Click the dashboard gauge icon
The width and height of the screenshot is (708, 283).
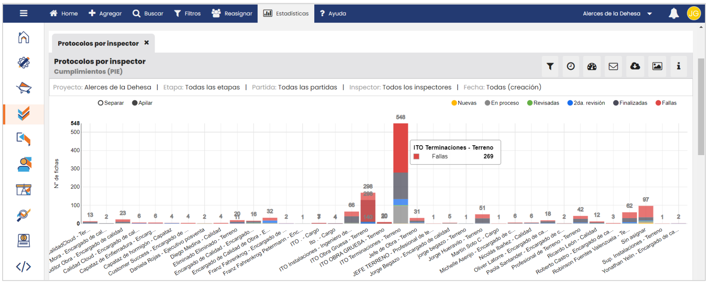[592, 66]
